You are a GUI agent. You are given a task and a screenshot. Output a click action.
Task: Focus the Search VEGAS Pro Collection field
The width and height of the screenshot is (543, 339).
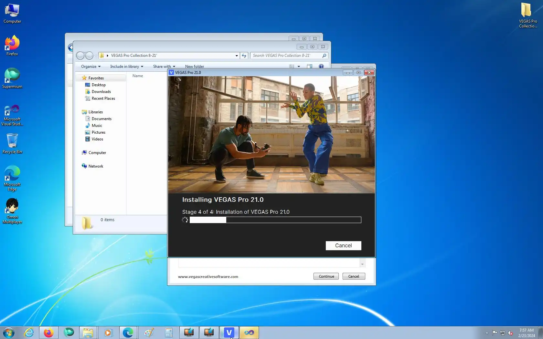coord(286,56)
